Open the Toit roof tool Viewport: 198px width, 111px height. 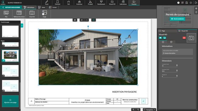tap(69, 2)
